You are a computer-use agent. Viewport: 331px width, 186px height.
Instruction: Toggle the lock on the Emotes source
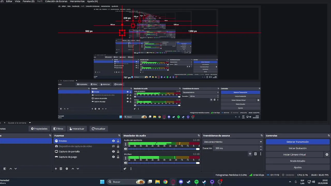[118, 141]
